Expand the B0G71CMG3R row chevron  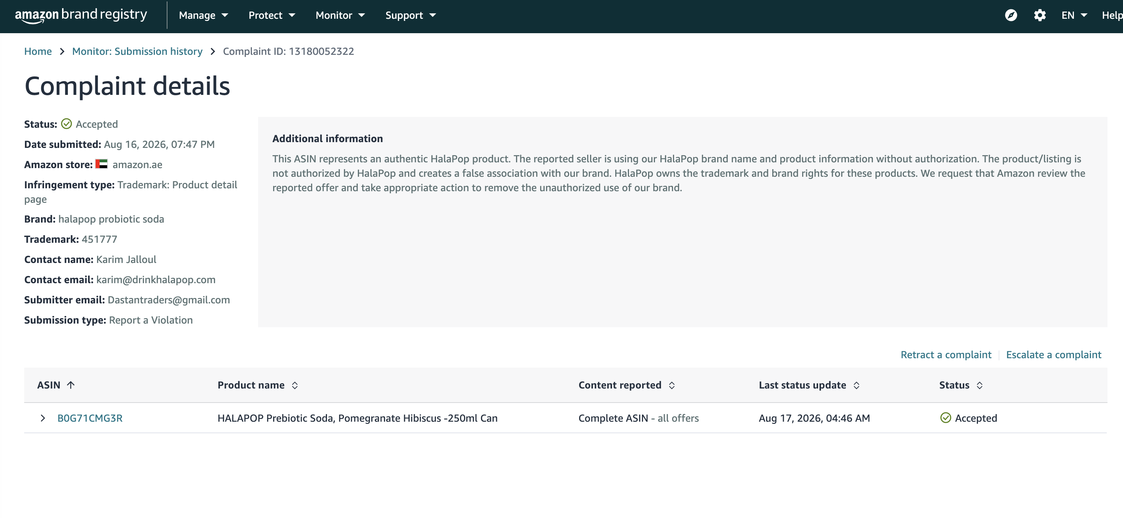click(x=42, y=418)
